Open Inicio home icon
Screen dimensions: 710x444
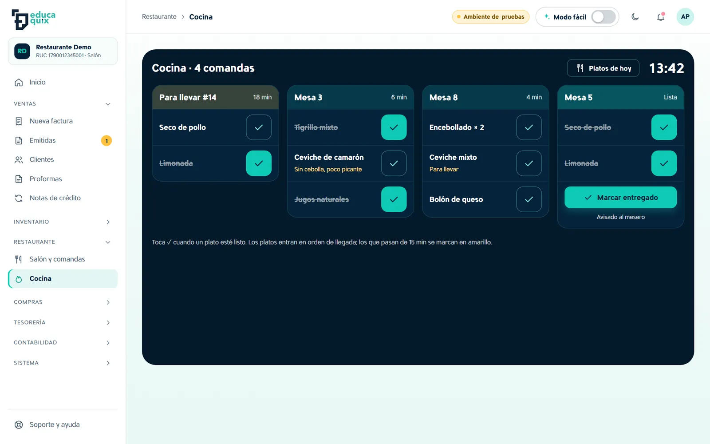click(19, 83)
